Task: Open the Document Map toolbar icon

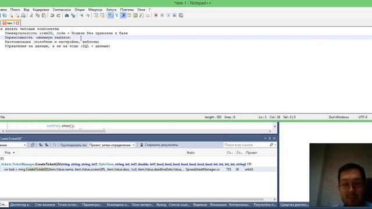Action: (135, 16)
